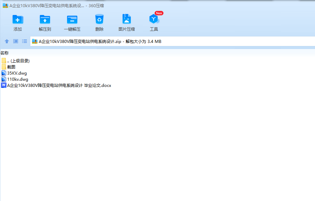This screenshot has height=201, width=315.
Task: Go up one level with the up arrow icon
Action: point(7,42)
